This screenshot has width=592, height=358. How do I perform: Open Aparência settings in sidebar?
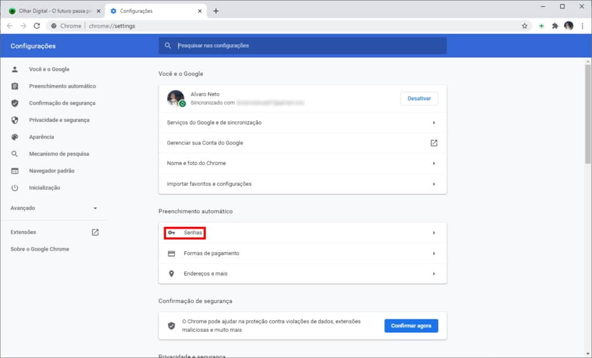coord(42,137)
